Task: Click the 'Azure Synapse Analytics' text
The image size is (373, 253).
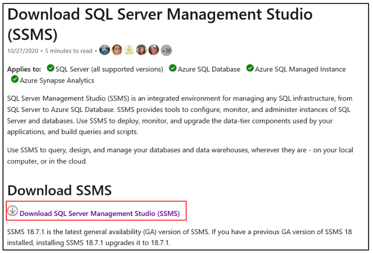Action: (57, 80)
